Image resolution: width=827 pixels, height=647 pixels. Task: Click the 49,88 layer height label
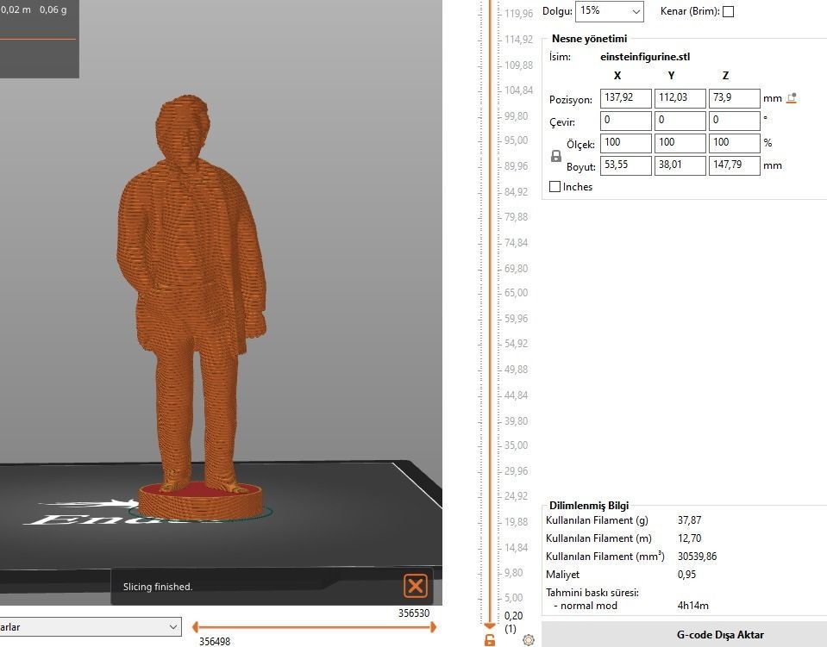tap(517, 369)
